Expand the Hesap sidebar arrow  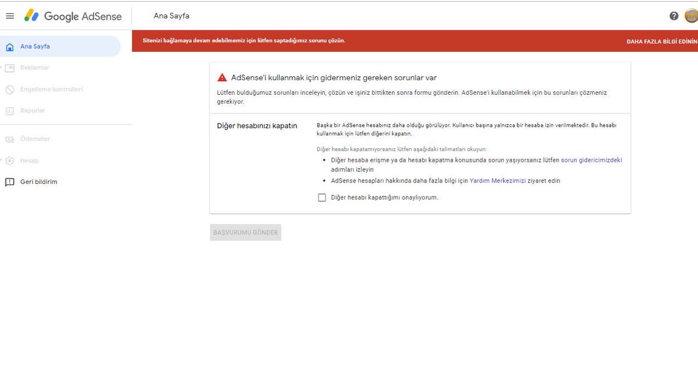tap(2, 161)
